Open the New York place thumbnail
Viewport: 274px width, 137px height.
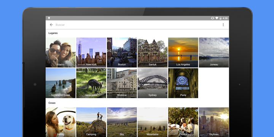[91, 53]
